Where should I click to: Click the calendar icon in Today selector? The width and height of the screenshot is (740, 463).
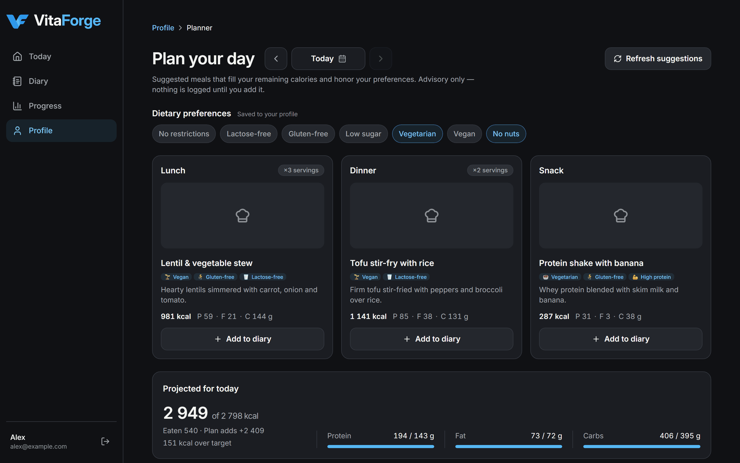click(342, 58)
